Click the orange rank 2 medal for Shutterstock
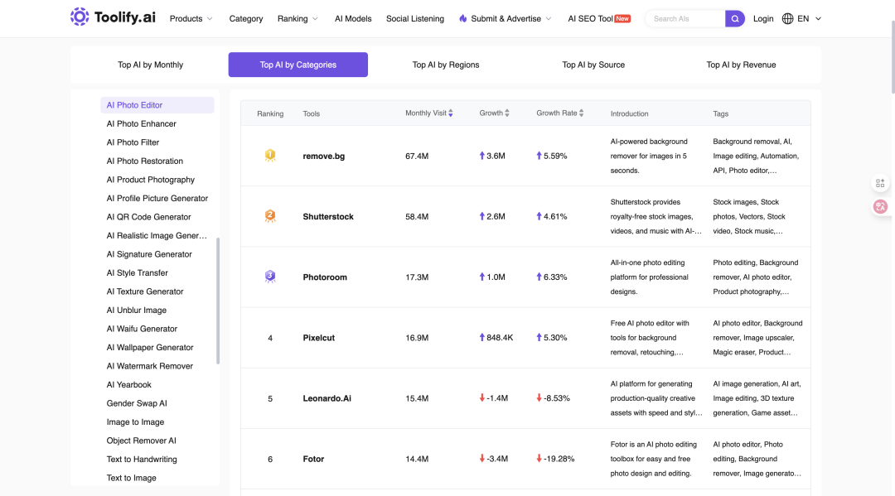The width and height of the screenshot is (895, 496). tap(270, 216)
